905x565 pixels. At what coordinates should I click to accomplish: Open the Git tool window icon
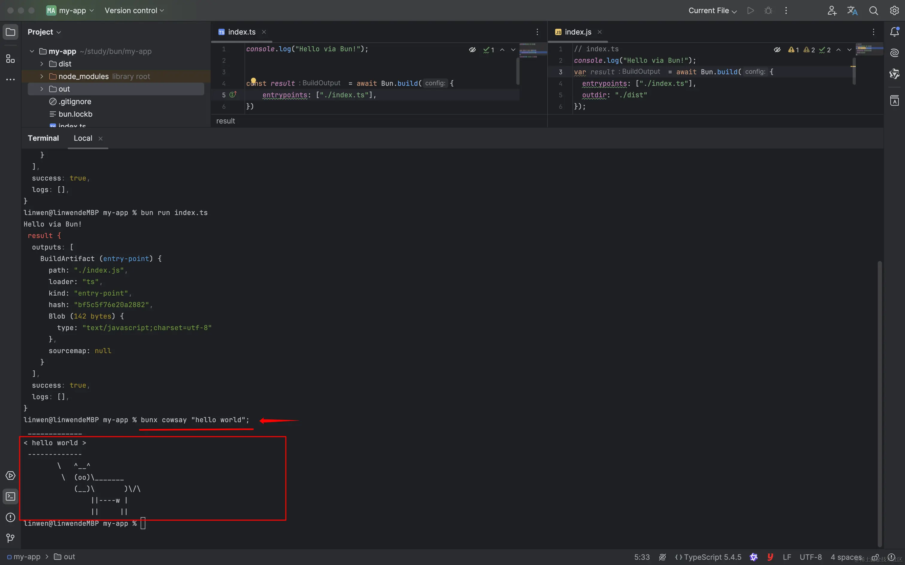coord(10,538)
